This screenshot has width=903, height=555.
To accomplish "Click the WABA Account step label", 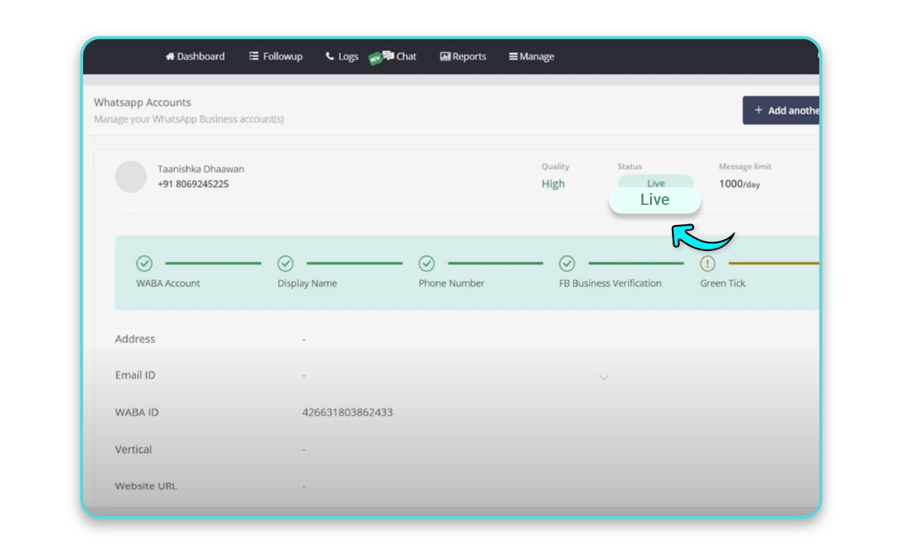I will pos(168,283).
